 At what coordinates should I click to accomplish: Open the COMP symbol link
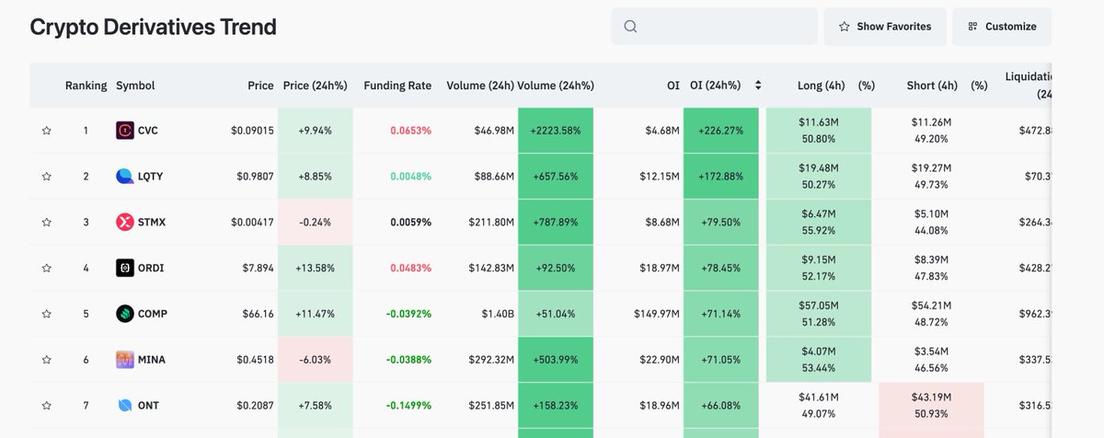point(152,314)
